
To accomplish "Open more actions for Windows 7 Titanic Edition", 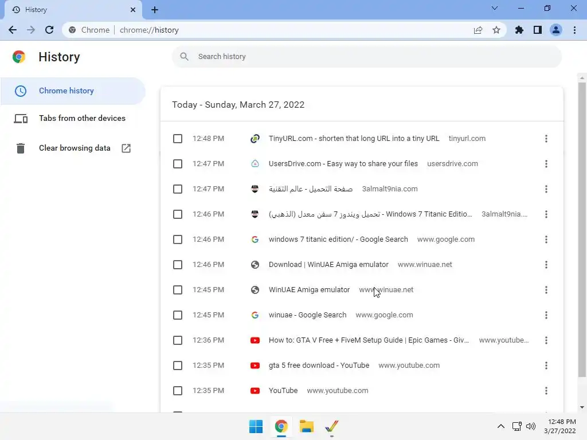I will coord(546,214).
